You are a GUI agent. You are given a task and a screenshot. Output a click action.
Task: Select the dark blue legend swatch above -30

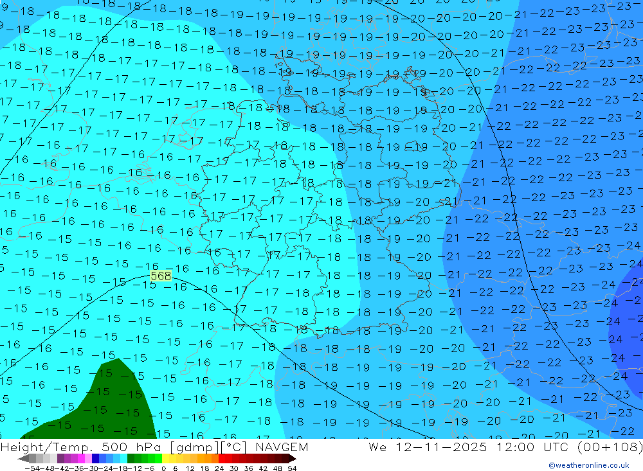click(x=96, y=459)
